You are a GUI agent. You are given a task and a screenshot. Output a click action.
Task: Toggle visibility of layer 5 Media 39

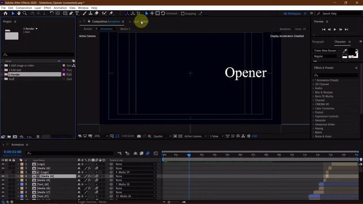[3, 180]
